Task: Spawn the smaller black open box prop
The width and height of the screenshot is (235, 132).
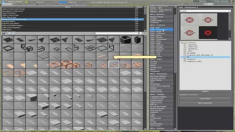Action: [x=137, y=40]
